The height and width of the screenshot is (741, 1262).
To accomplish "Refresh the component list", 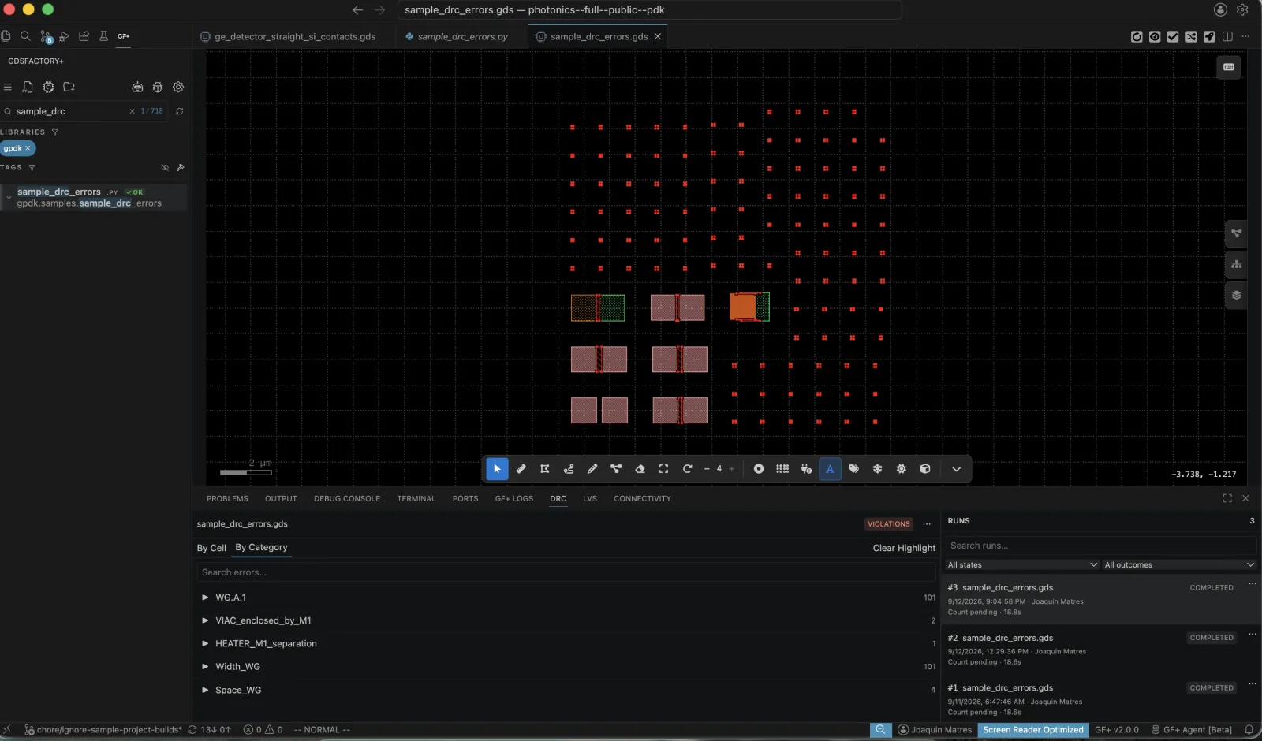I will click(180, 111).
